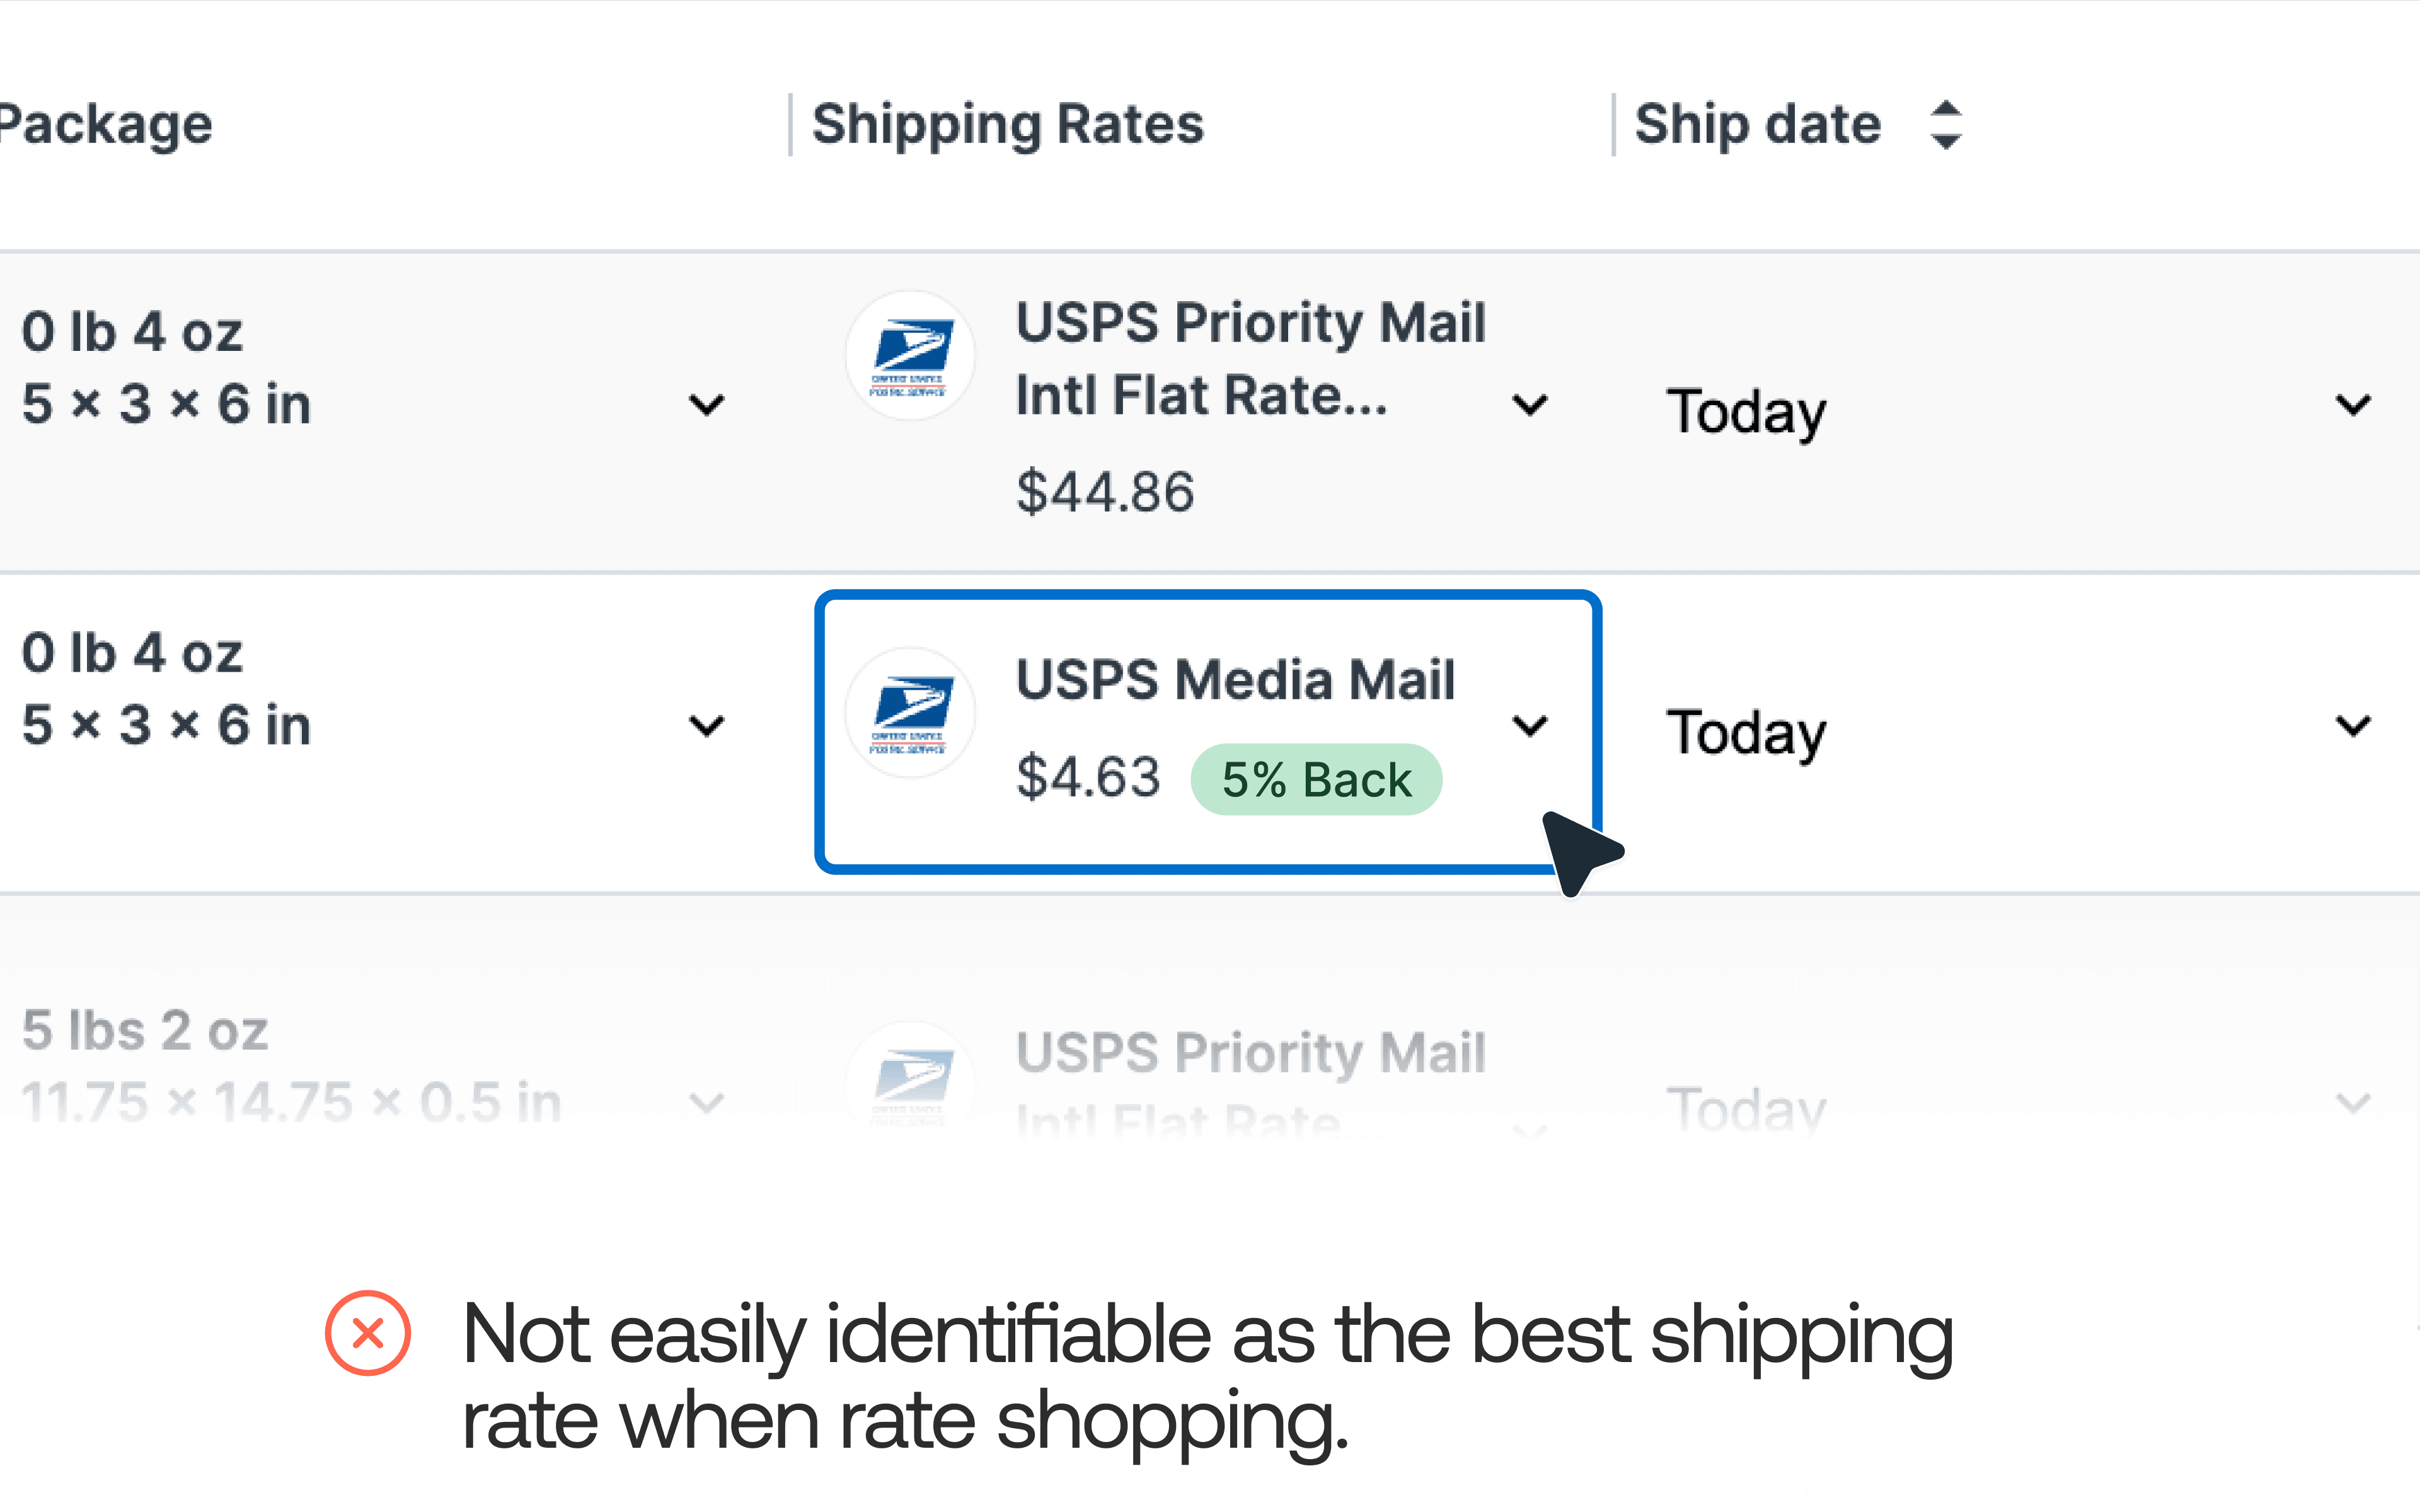
Task: Select USPS Media Mail rate text
Action: (1235, 680)
